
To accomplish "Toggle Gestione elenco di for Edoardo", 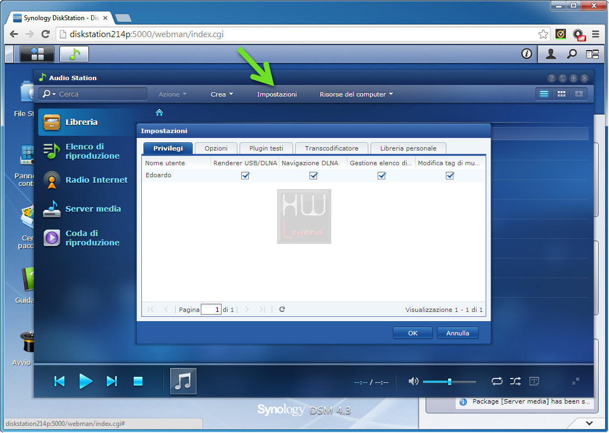I will point(382,176).
